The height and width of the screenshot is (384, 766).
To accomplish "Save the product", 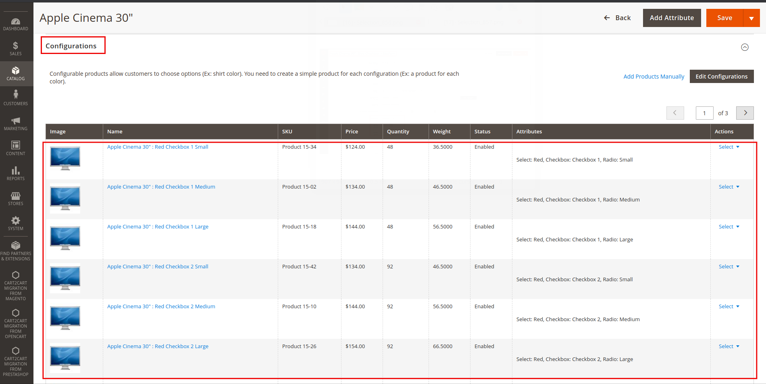I will pos(724,18).
